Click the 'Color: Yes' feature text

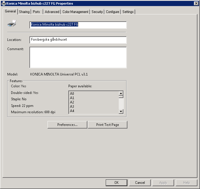pyautogui.click(x=19, y=86)
